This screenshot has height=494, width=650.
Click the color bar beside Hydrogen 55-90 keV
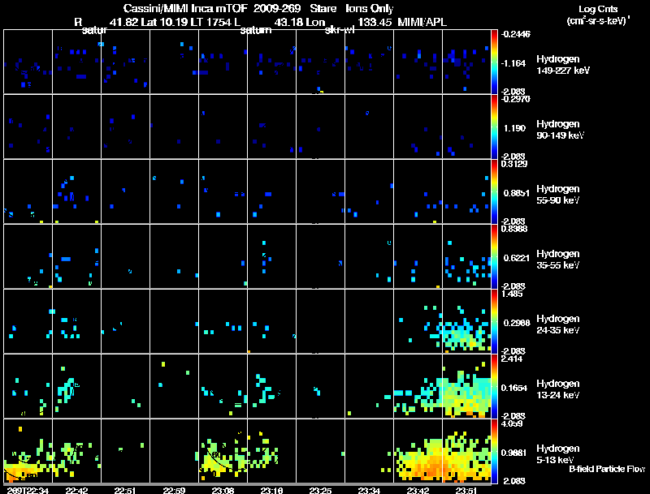[x=494, y=191]
